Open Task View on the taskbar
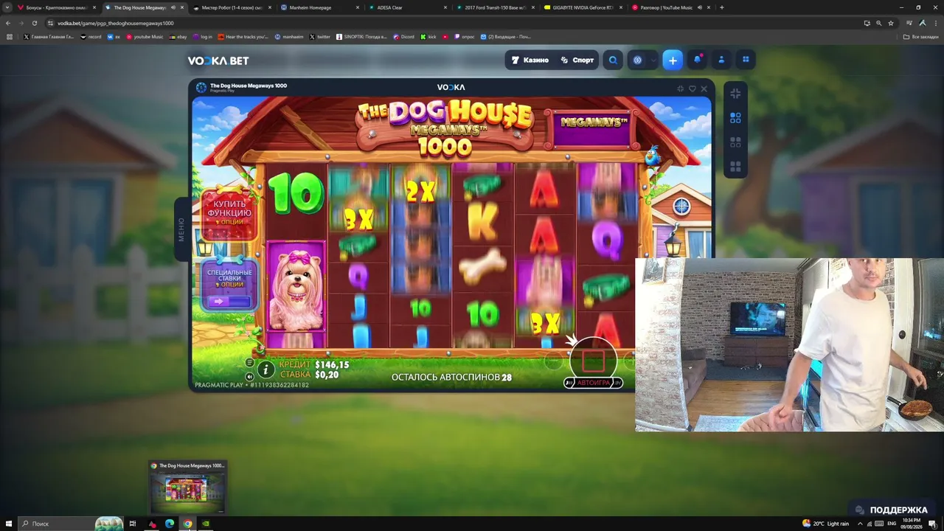 point(133,524)
